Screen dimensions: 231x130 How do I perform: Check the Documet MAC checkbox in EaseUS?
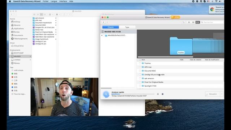(140, 71)
